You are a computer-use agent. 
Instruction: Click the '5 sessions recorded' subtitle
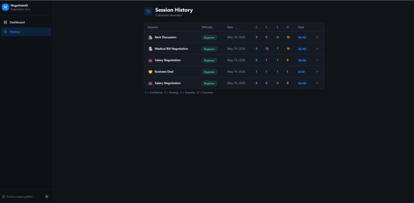click(x=168, y=15)
